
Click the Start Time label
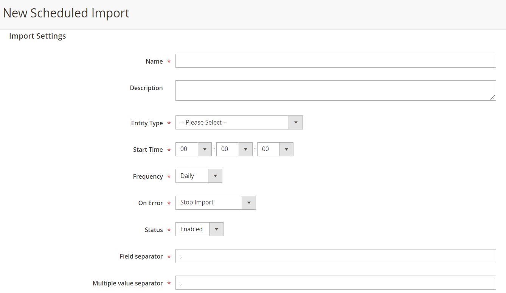[x=148, y=150]
